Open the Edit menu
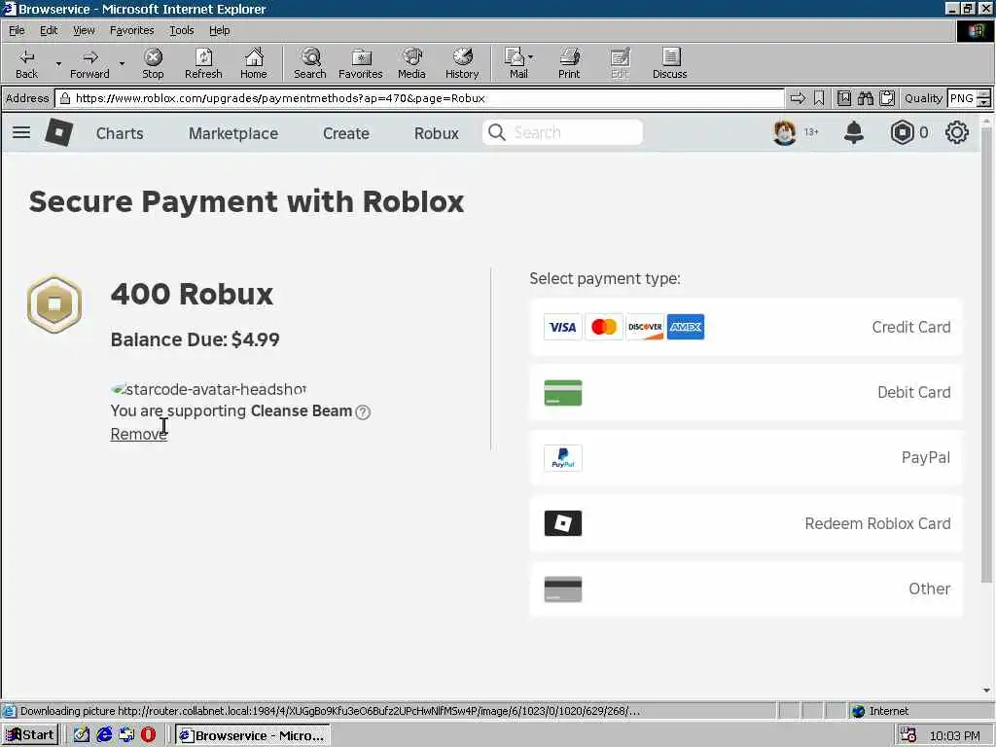Screen dimensions: 996x747 (49, 30)
